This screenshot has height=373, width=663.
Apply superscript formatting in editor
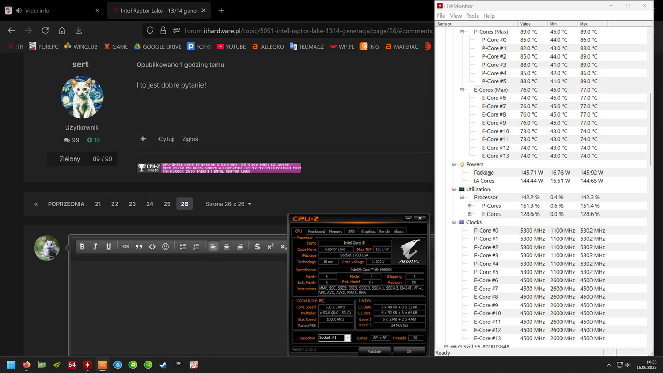pos(270,247)
